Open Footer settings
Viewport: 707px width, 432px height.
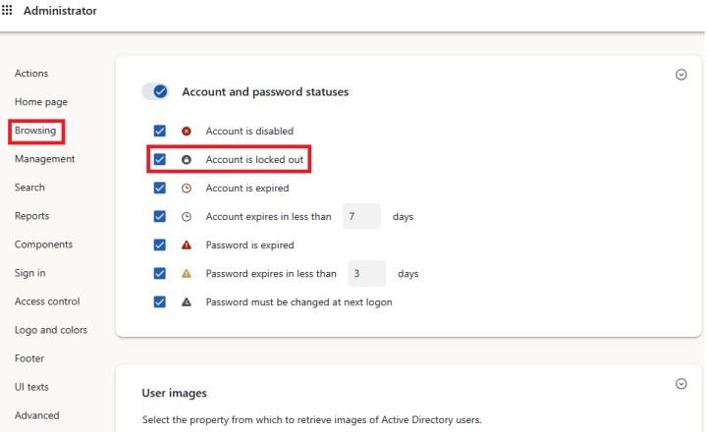point(29,358)
